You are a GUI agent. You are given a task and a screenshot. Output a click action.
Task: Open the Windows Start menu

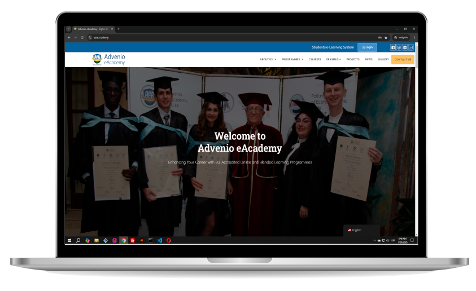pos(69,240)
